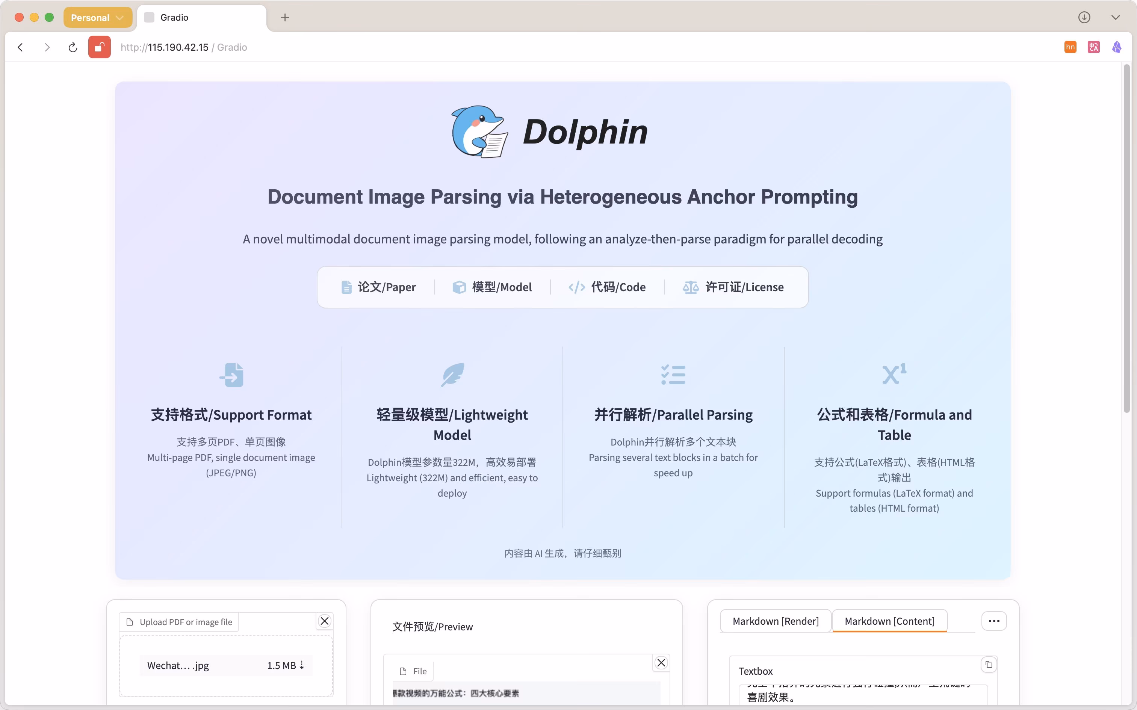Open the downloads icon in title bar
Image resolution: width=1137 pixels, height=710 pixels.
coord(1084,17)
